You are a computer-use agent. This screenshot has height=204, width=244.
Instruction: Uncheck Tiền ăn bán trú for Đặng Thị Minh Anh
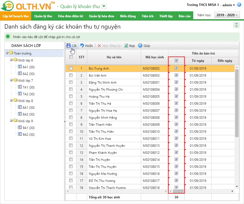[x=176, y=82]
